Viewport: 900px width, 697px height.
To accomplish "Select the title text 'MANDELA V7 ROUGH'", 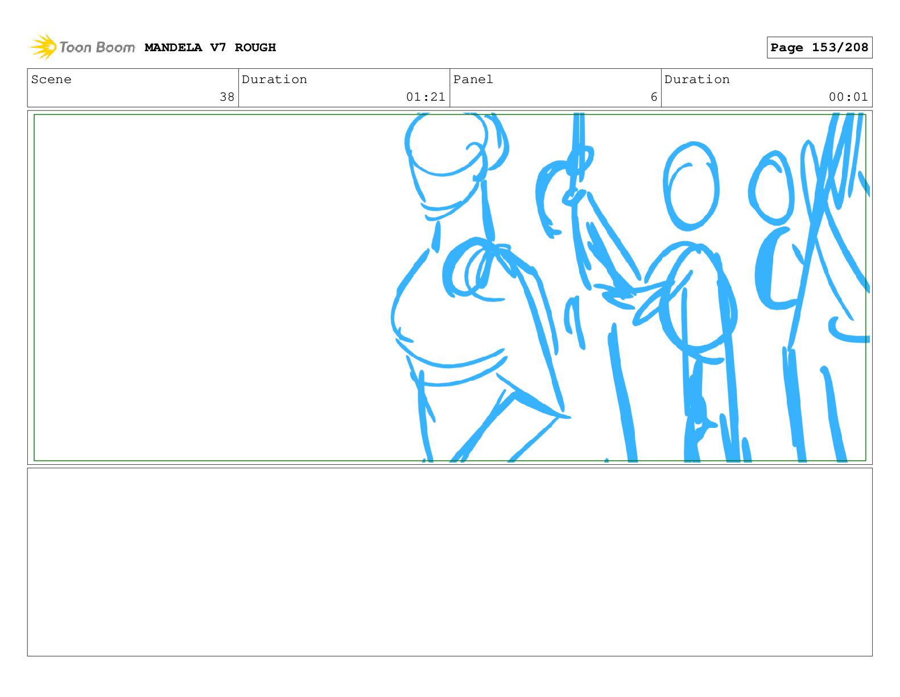I will (210, 48).
